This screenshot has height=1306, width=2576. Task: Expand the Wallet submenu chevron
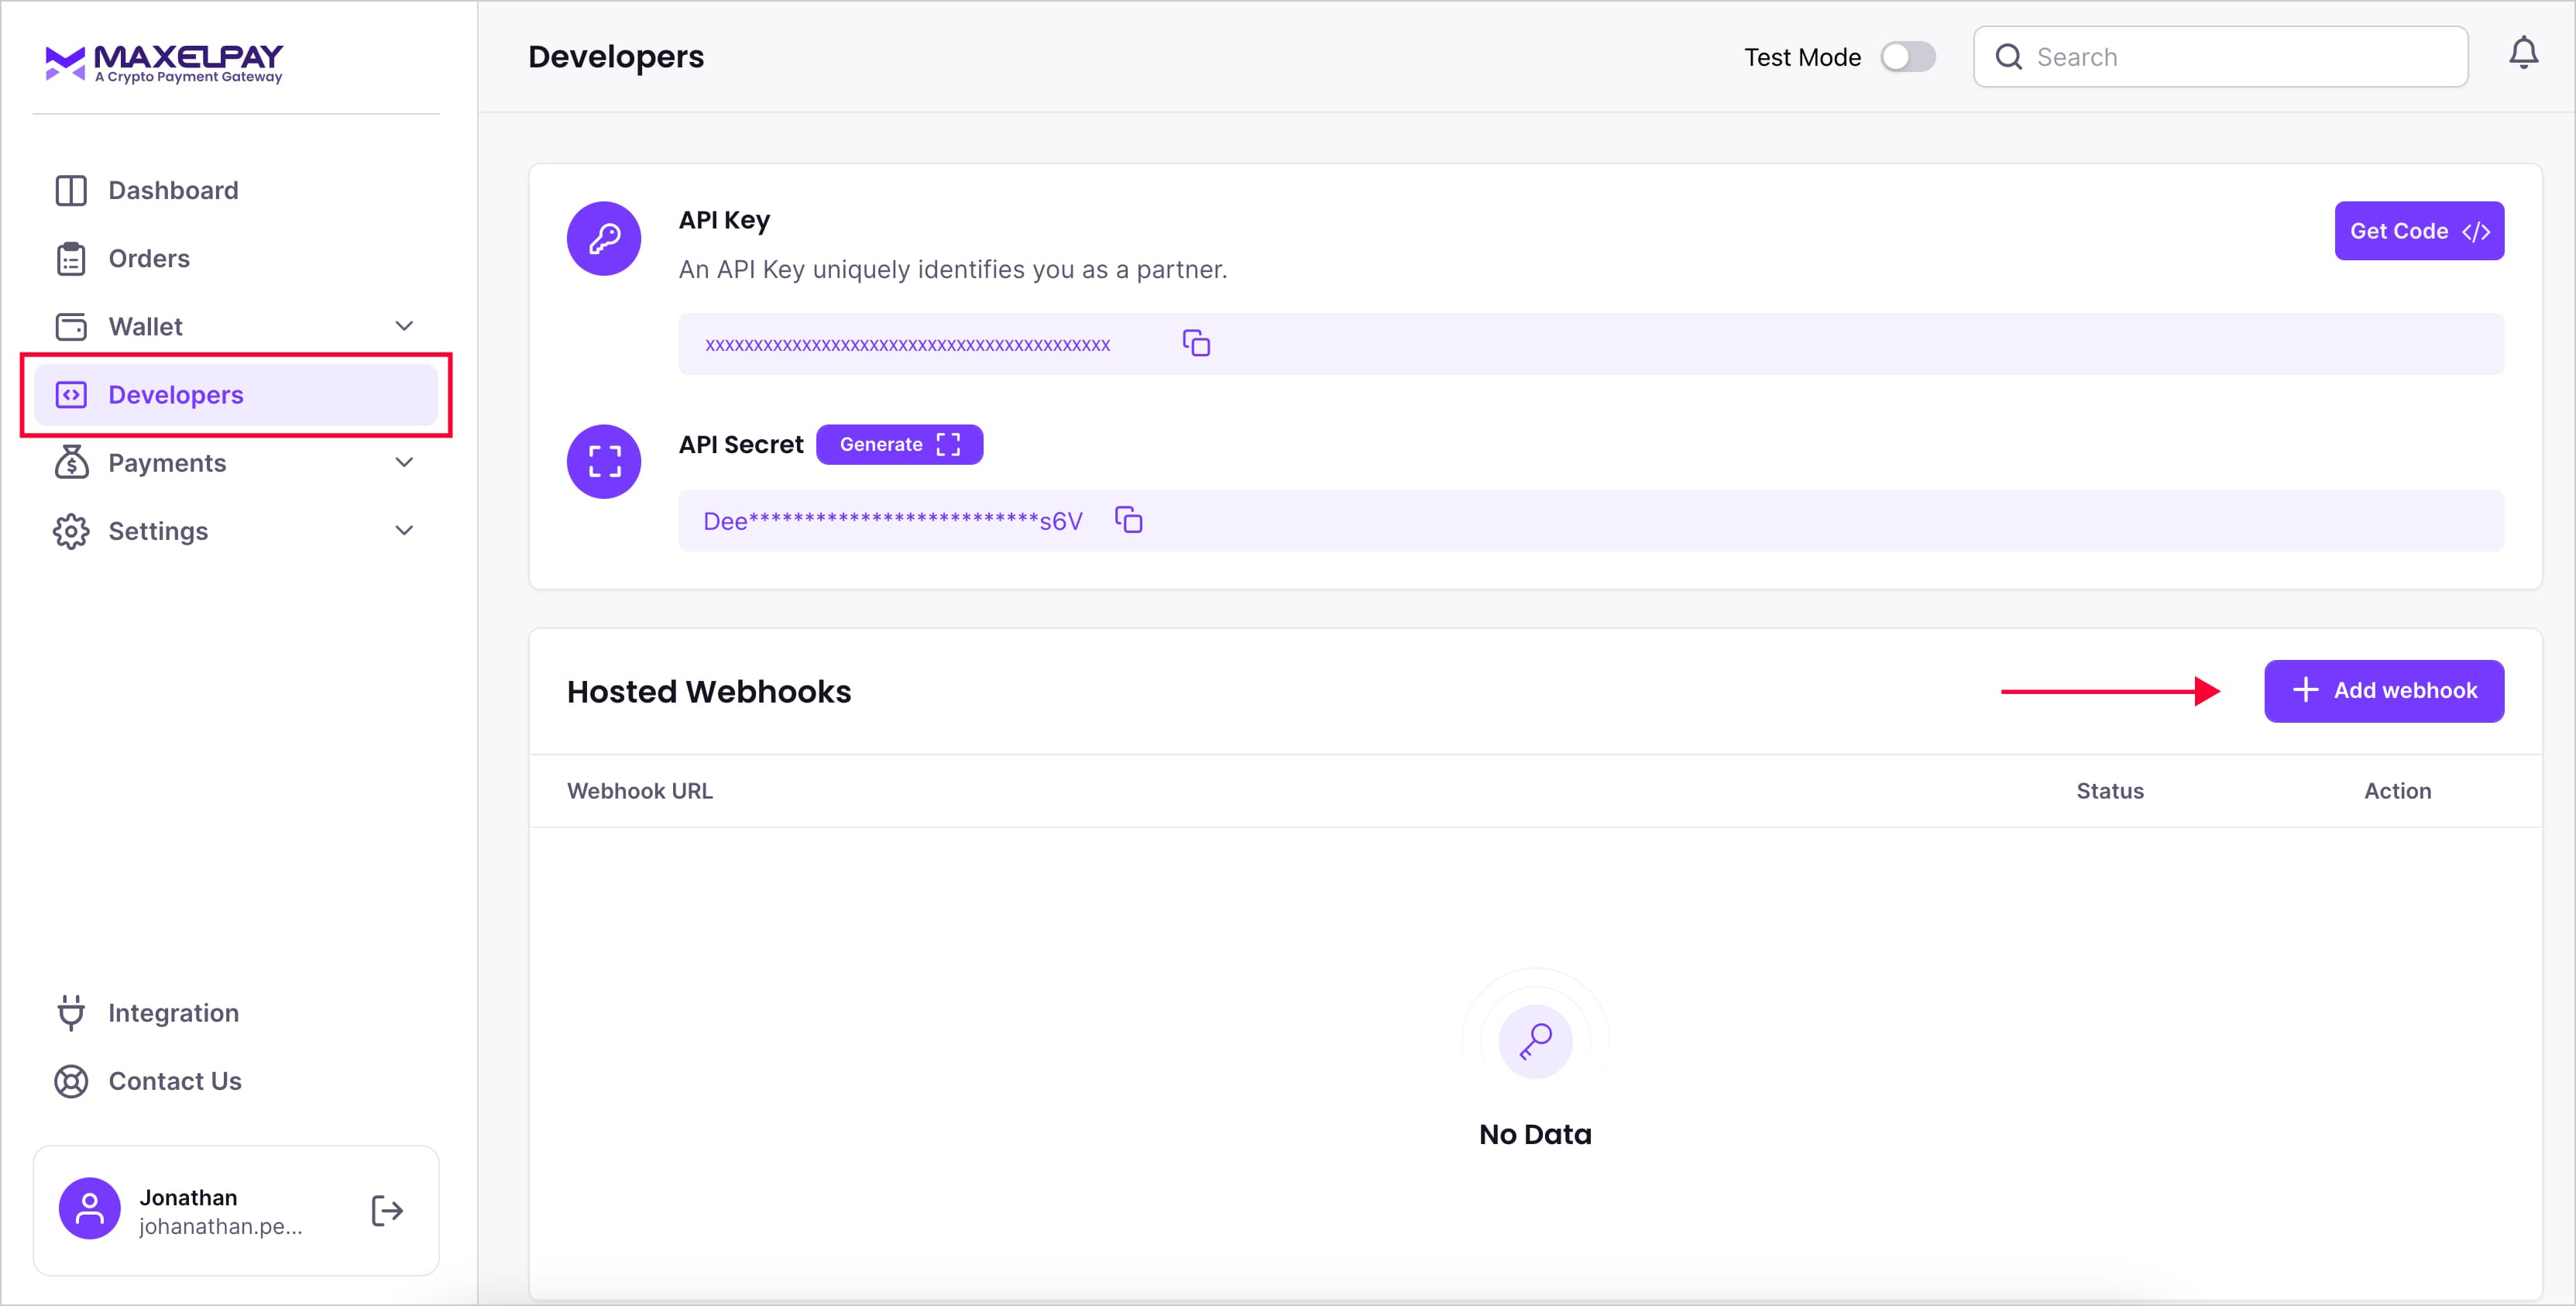[404, 326]
